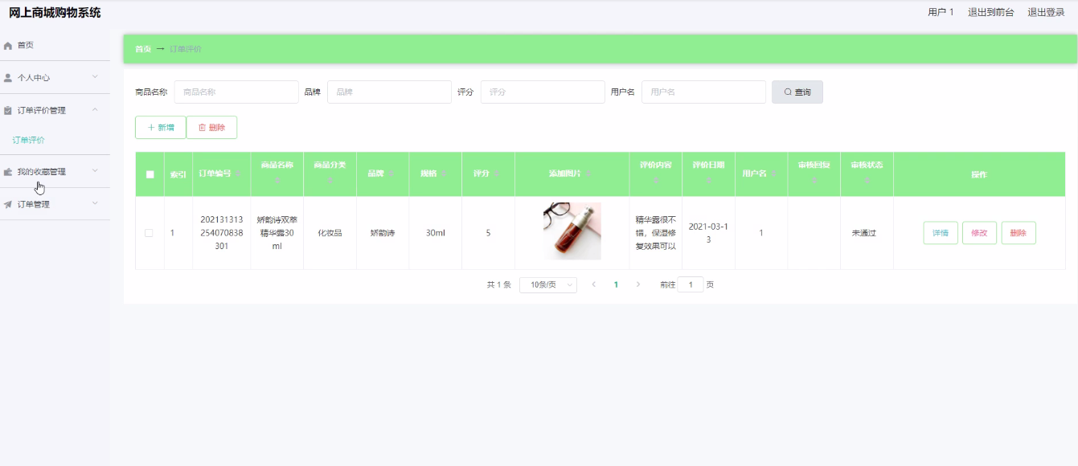The height and width of the screenshot is (466, 1078).
Task: Click the 共 1 条 total count text
Action: click(498, 284)
